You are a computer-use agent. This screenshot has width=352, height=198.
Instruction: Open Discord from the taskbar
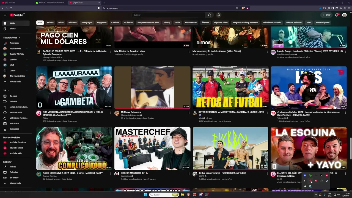(x=200, y=195)
